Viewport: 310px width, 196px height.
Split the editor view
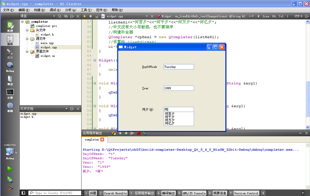307,16
